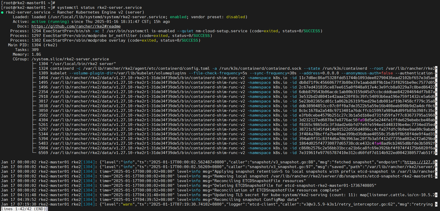Click 'Reconciling ETCDSnapshotFile resources' log line
The image size is (440, 211).
pos(154,181)
